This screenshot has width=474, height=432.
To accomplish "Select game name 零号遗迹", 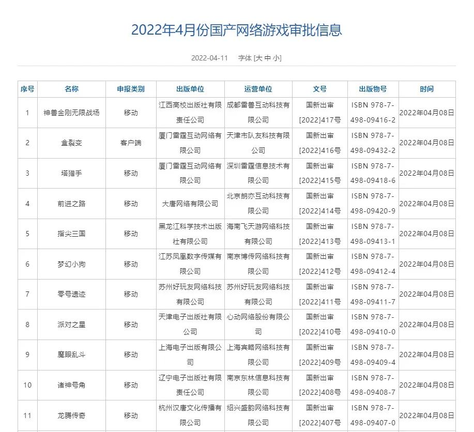I will point(72,294).
